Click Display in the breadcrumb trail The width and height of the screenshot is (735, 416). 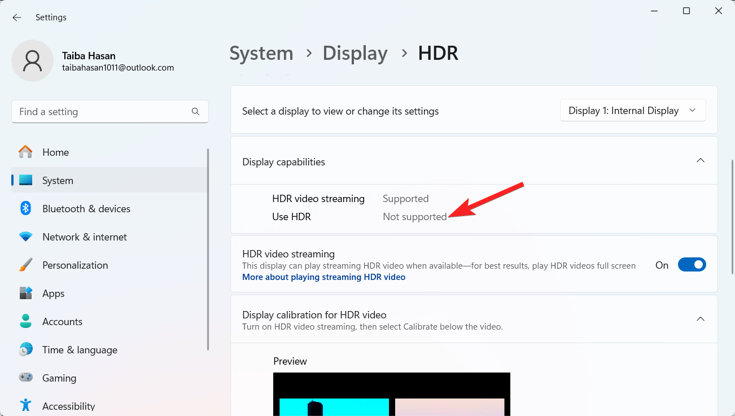pyautogui.click(x=355, y=53)
